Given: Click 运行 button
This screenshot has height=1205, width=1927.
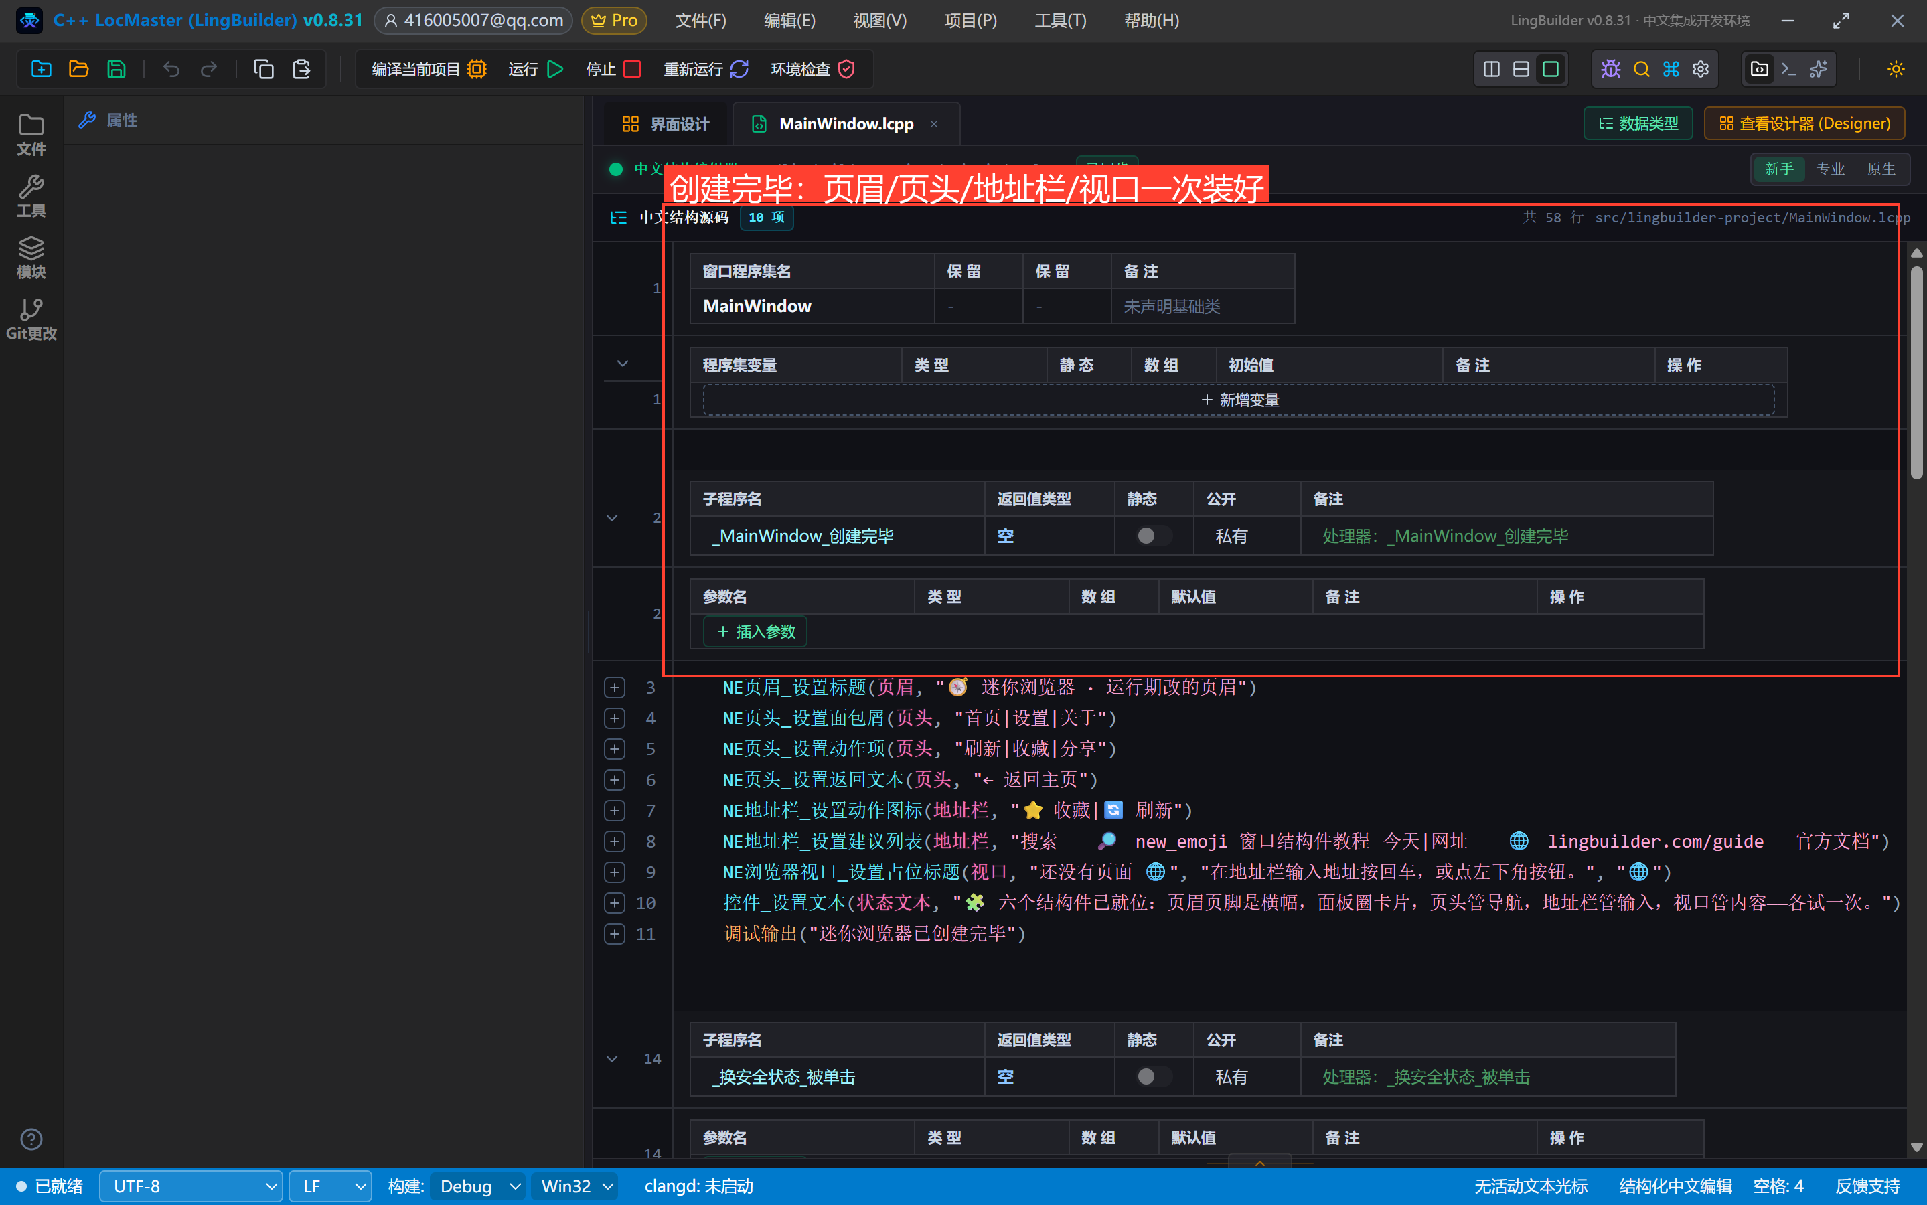Looking at the screenshot, I should pyautogui.click(x=536, y=70).
